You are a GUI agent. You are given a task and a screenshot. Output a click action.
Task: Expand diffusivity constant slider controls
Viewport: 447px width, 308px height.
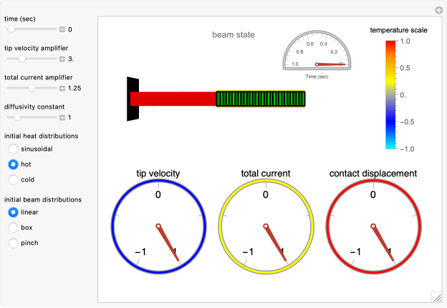(62, 117)
